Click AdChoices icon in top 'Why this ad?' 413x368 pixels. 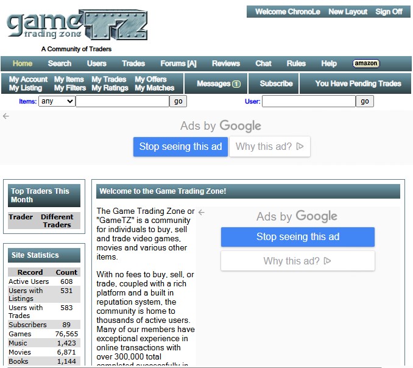point(300,146)
